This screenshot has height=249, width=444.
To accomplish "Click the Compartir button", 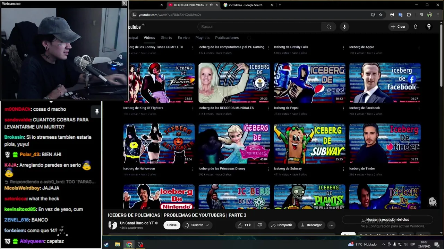I will click(x=281, y=225).
